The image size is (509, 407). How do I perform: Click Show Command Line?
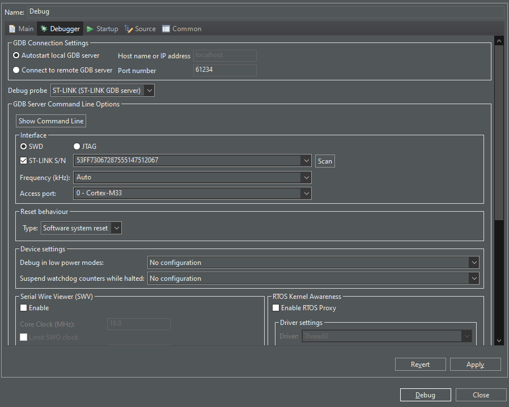50,121
